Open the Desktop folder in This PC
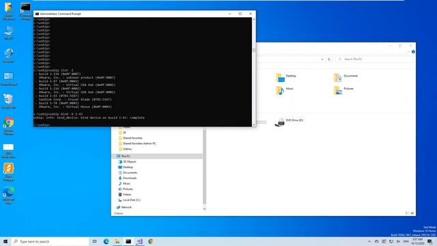This screenshot has width=437, height=246. pyautogui.click(x=285, y=77)
